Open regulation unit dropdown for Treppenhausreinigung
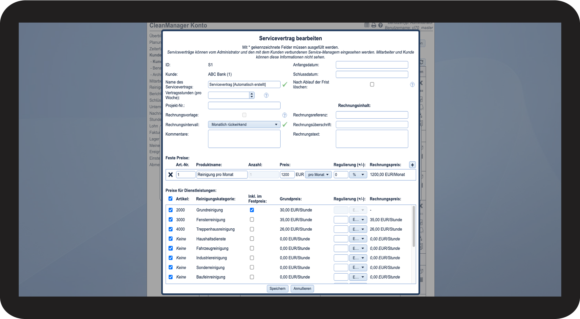The width and height of the screenshot is (580, 319). tap(358, 229)
